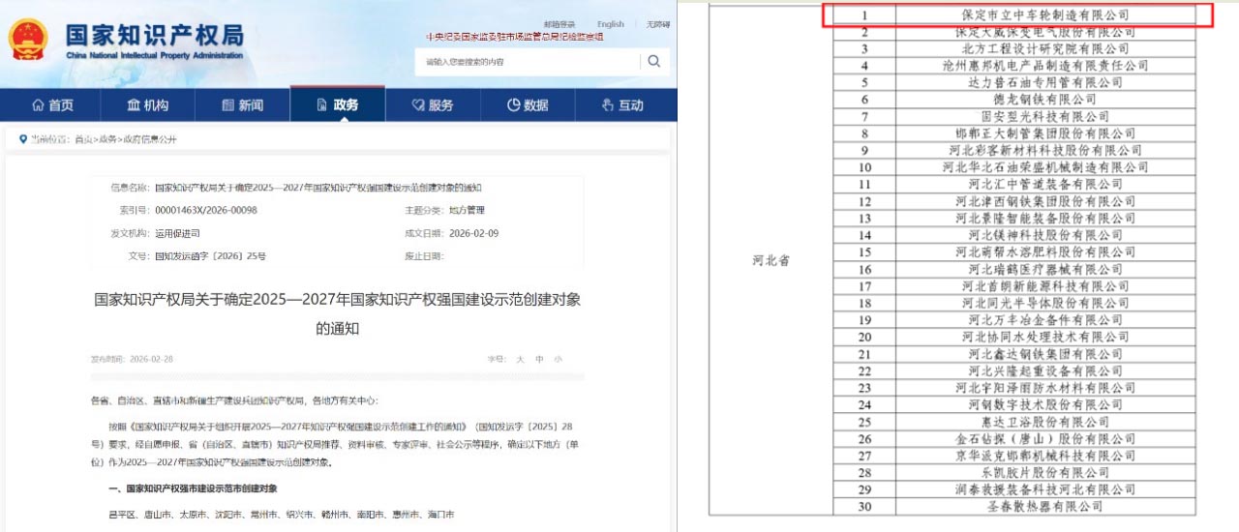Click the heart icon beside 服务

point(418,105)
